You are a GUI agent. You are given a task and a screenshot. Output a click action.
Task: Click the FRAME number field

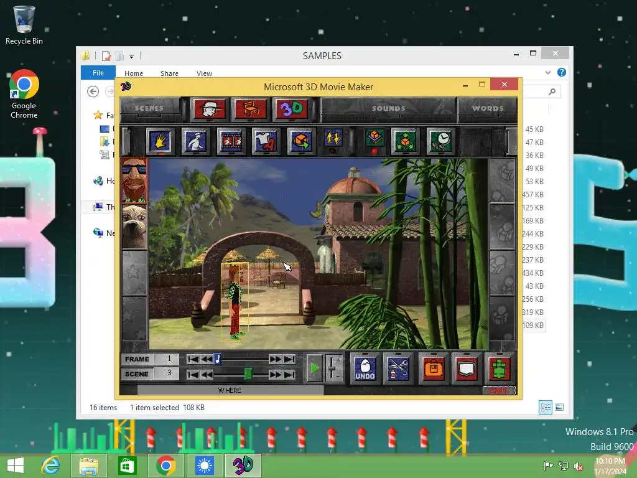pos(167,359)
